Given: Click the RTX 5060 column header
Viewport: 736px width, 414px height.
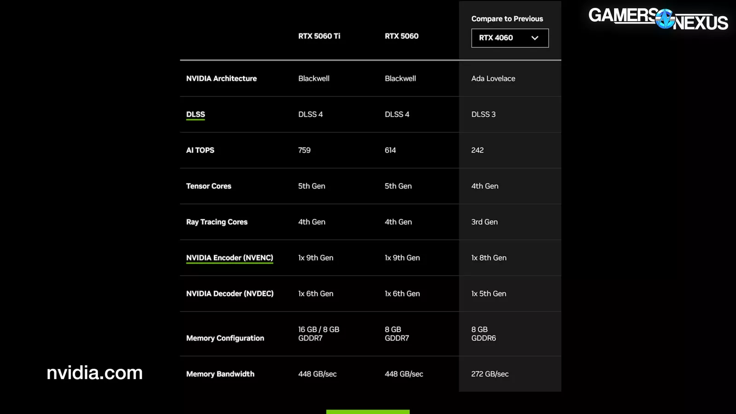Looking at the screenshot, I should coord(402,36).
